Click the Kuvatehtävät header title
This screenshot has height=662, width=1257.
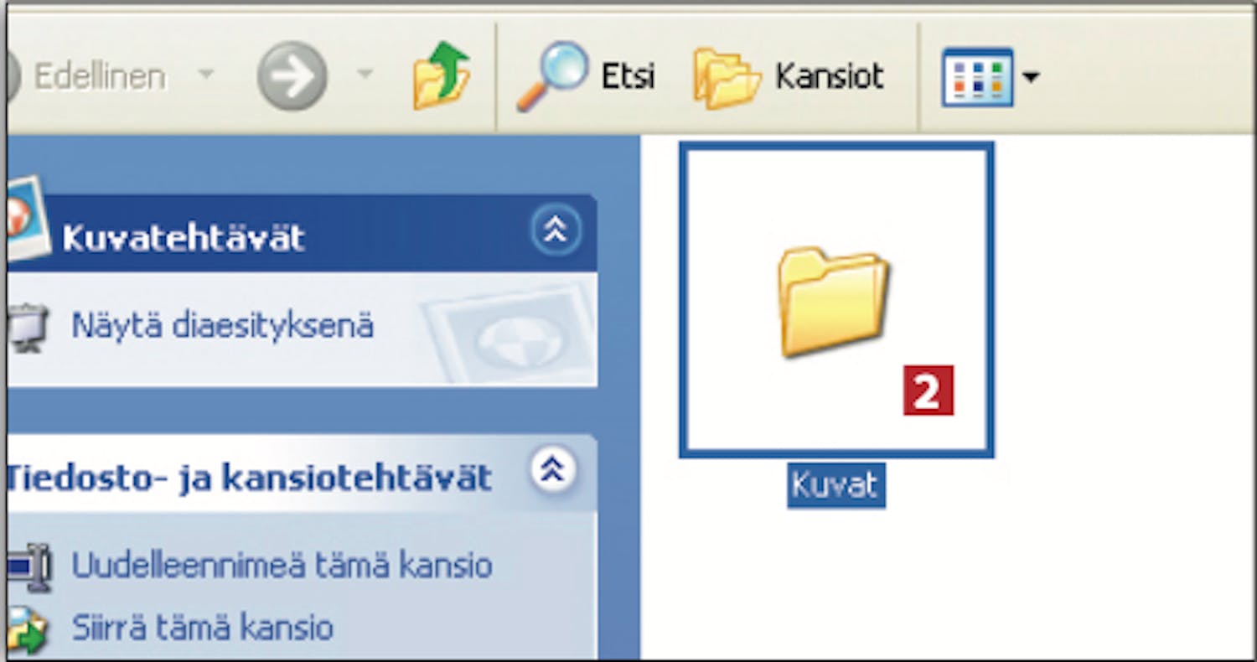click(184, 239)
